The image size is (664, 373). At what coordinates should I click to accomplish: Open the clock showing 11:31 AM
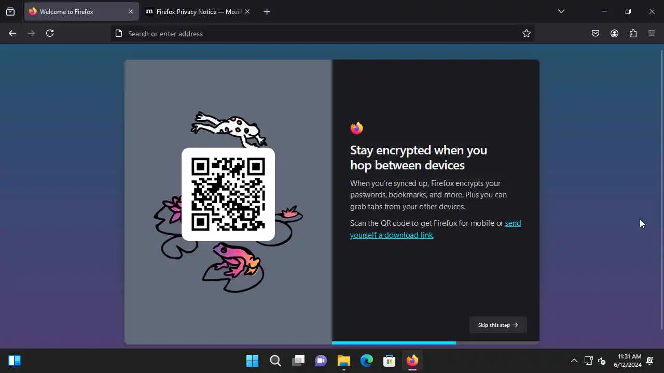[628, 361]
